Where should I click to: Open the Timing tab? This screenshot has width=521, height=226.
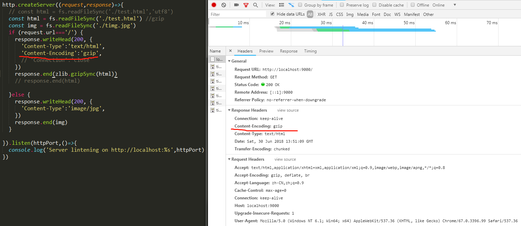pos(310,51)
